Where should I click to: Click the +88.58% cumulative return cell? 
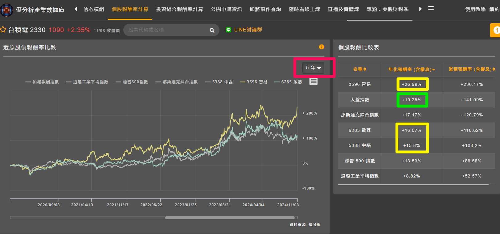coord(472,161)
